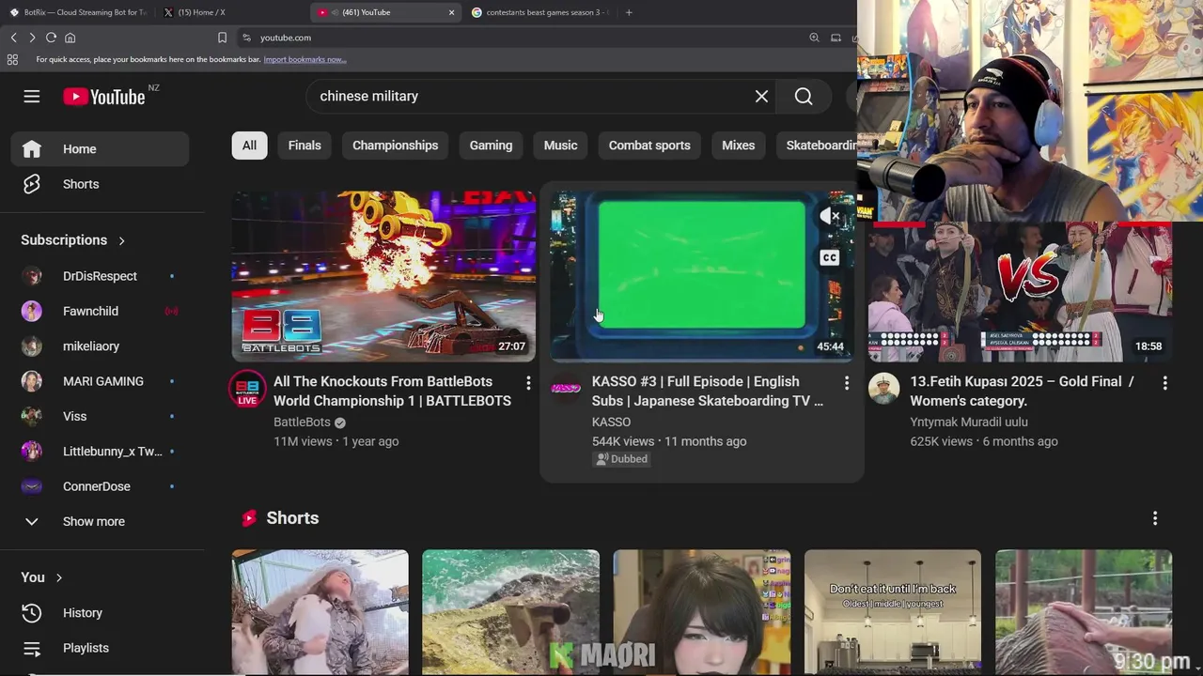Open options menu for Fetih Kupası video
1203x676 pixels.
coord(1164,383)
